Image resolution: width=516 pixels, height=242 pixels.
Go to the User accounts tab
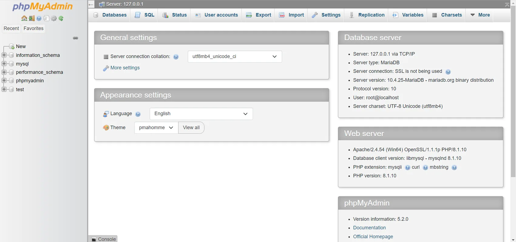tap(216, 15)
